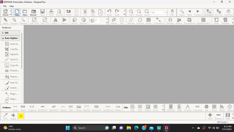Click the New design icon

click(x=17, y=12)
